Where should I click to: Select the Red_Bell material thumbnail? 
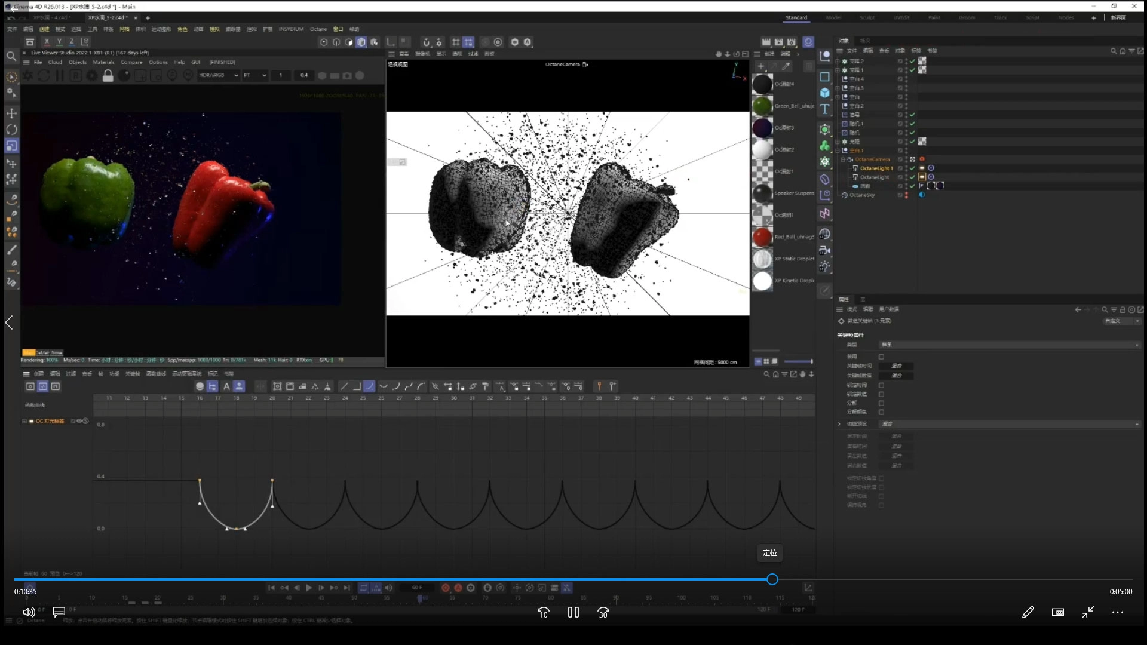tap(762, 237)
